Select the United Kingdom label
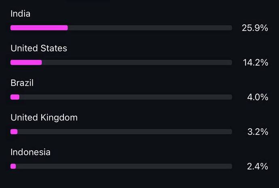 tap(44, 118)
